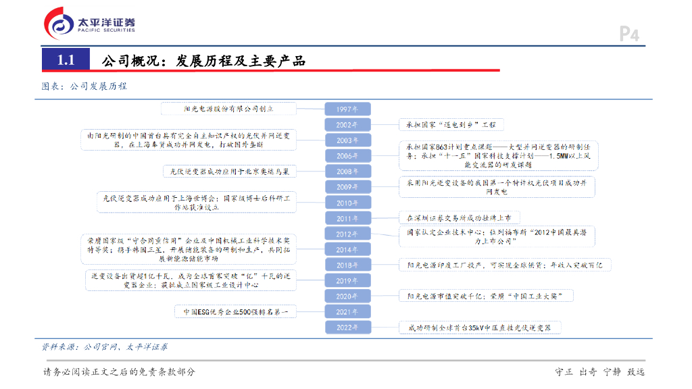Select the 2018年 timeline marker
The image size is (692, 389).
pyautogui.click(x=347, y=265)
